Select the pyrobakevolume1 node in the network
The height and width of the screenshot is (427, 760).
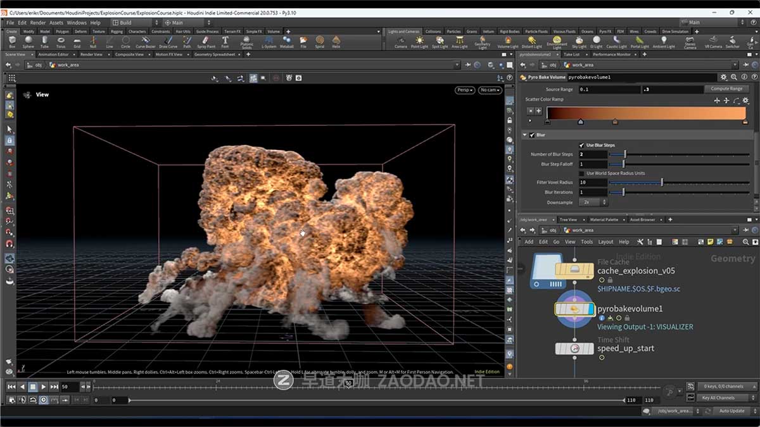(575, 309)
